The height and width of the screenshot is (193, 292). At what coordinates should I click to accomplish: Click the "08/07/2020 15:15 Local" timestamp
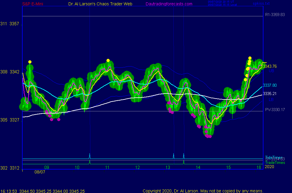[x=222, y=5]
